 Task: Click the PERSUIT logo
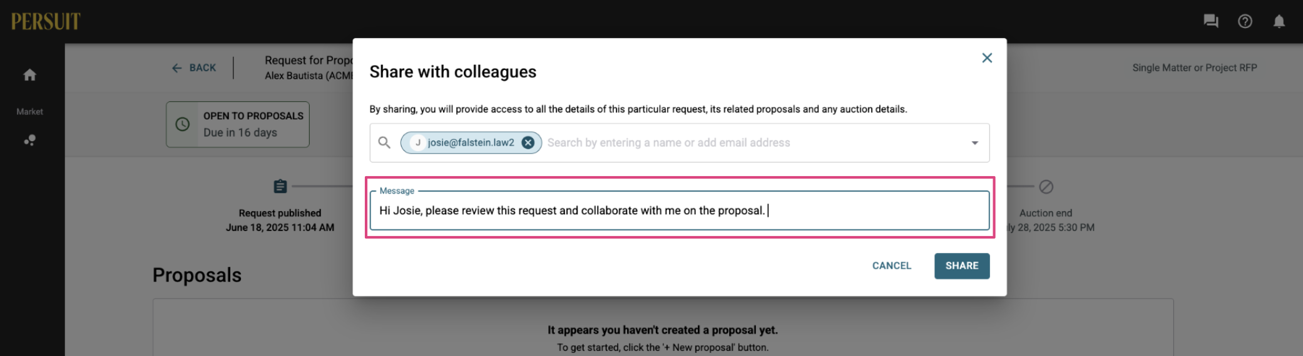pyautogui.click(x=46, y=21)
